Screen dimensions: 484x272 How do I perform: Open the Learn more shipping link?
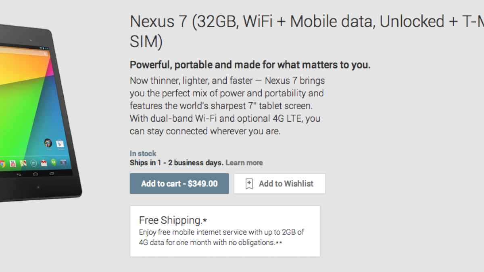[244, 163]
